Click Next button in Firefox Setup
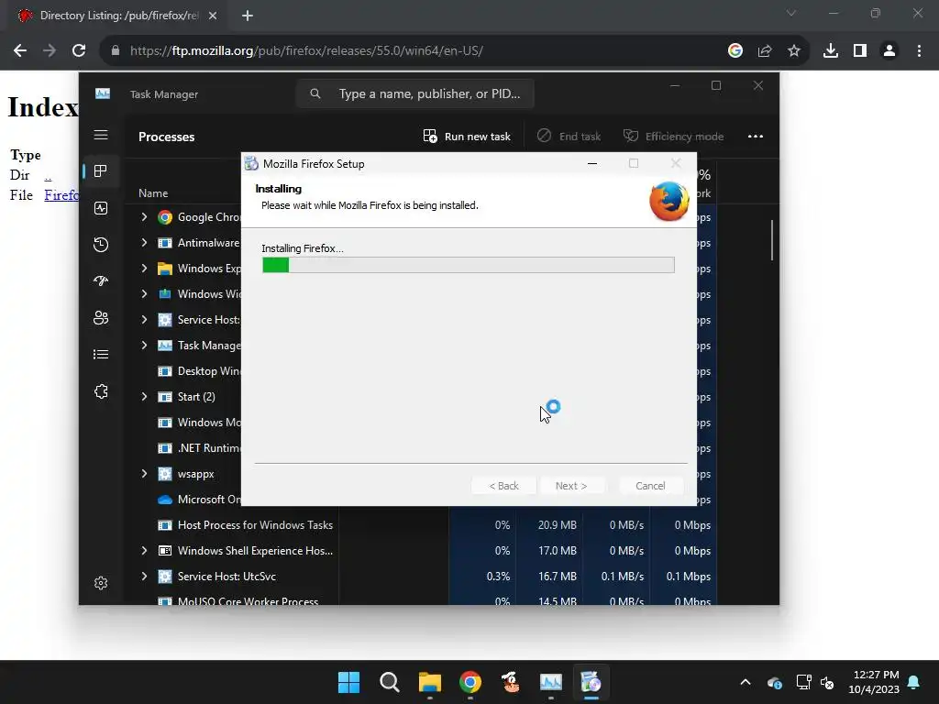 coord(571,486)
